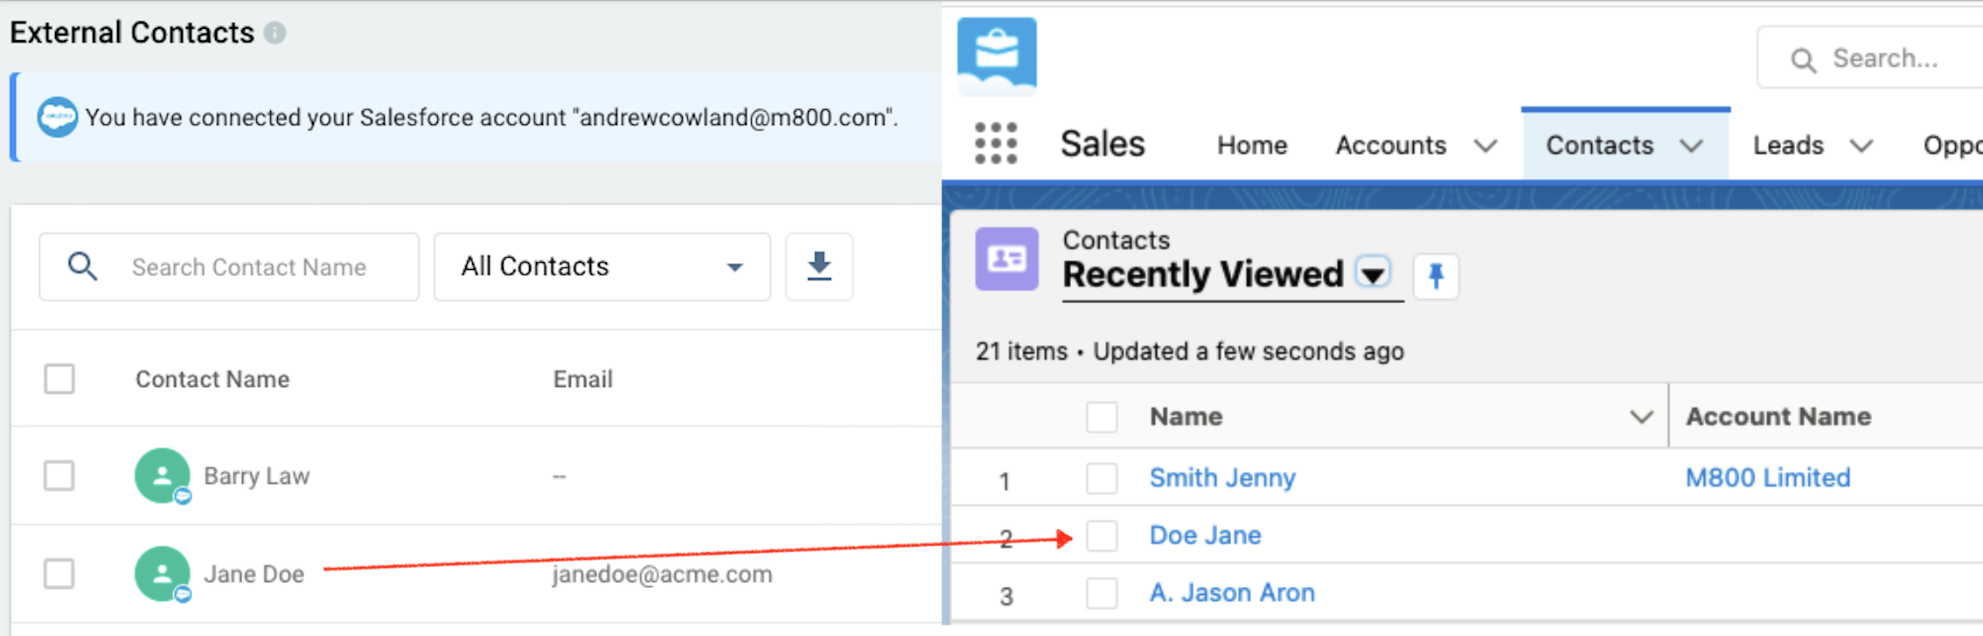Open the Smith Jenny contact link

point(1221,478)
